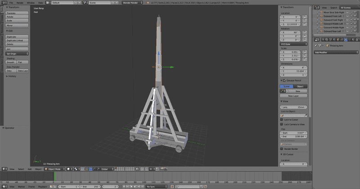Click the Lens 35mm slider field

[x=294, y=107]
